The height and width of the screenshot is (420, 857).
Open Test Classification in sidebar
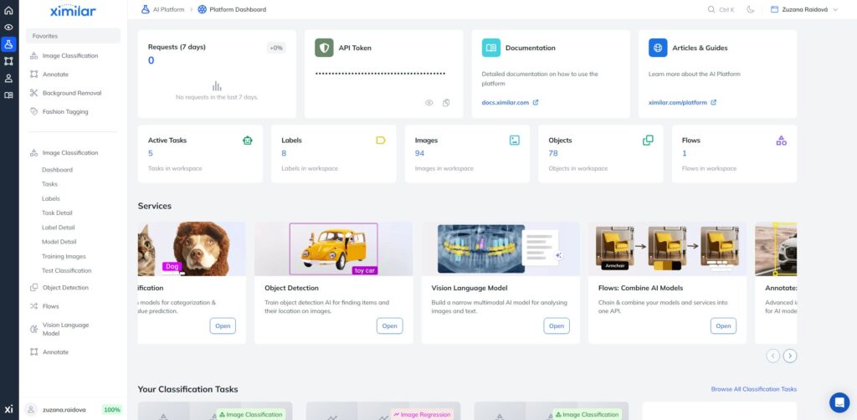click(66, 270)
